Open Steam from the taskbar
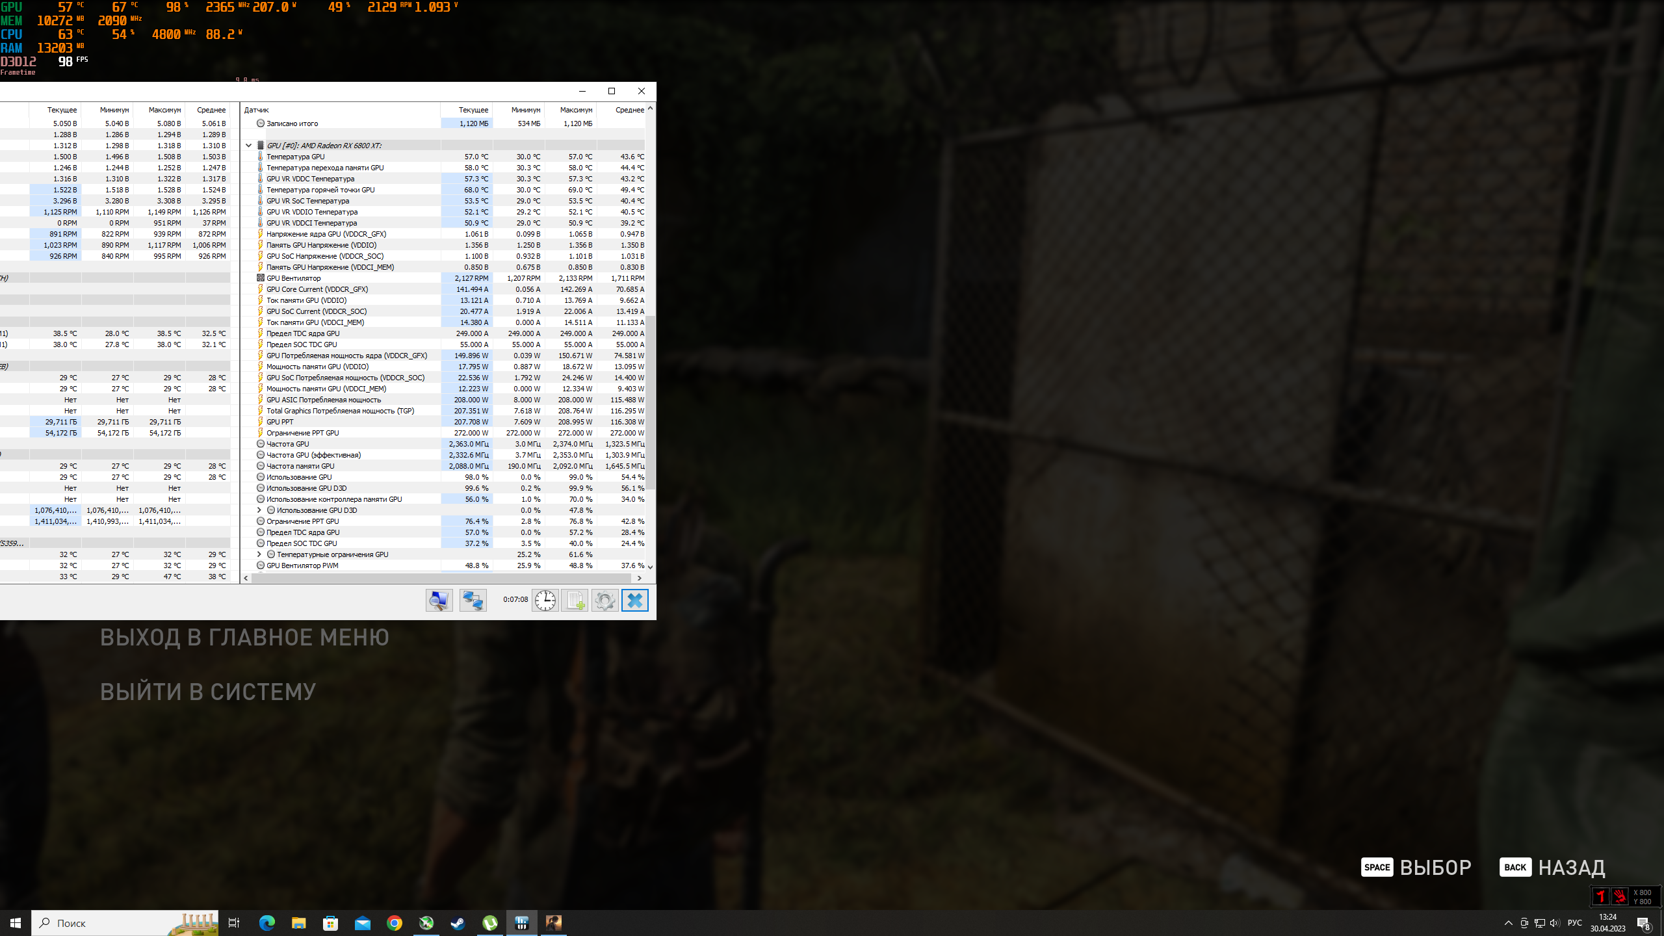This screenshot has height=936, width=1664. [458, 923]
